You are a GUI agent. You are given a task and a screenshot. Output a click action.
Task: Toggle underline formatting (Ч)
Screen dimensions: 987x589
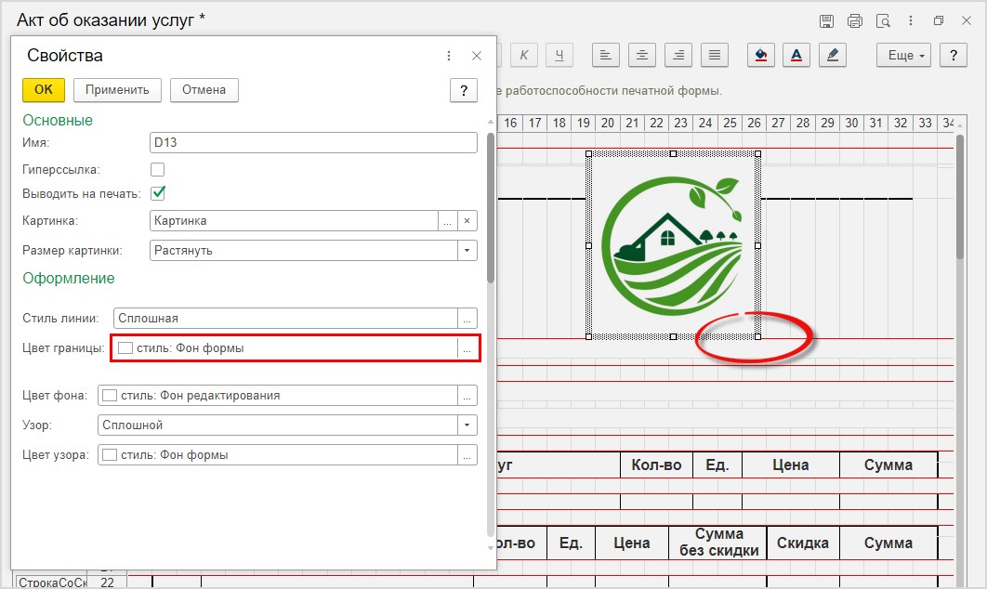pyautogui.click(x=559, y=56)
